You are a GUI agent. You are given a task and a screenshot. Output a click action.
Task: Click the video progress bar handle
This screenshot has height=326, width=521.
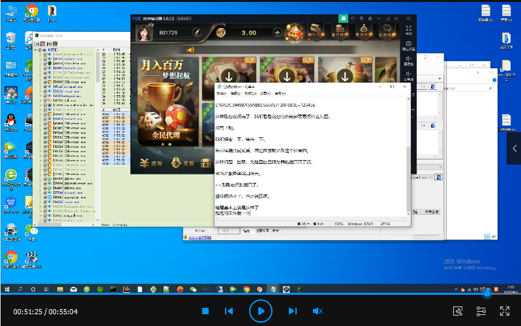487,294
